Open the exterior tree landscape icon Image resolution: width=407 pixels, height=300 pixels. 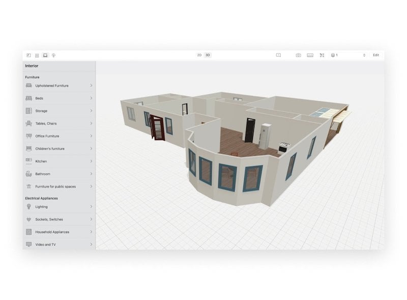(x=53, y=55)
